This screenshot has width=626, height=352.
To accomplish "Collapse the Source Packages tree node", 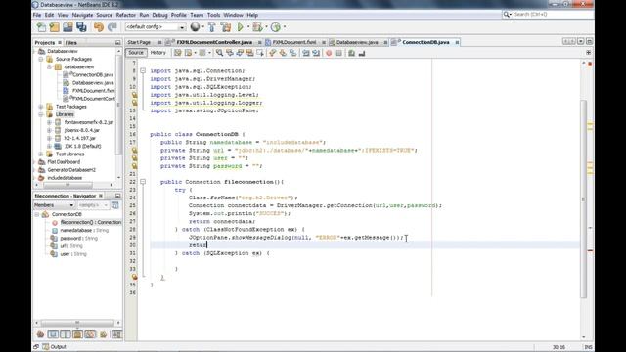I will point(41,59).
